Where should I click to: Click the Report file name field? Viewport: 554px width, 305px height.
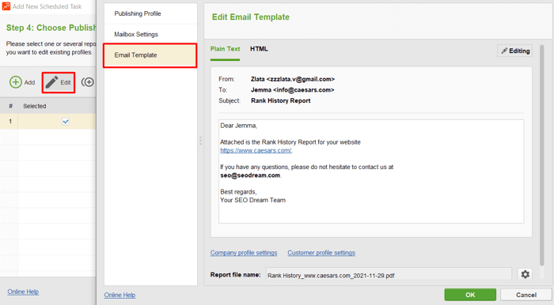[x=389, y=275]
